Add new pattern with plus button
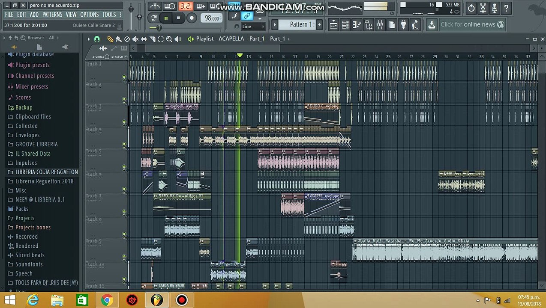Viewport: 546px width, 308px height. point(319,24)
